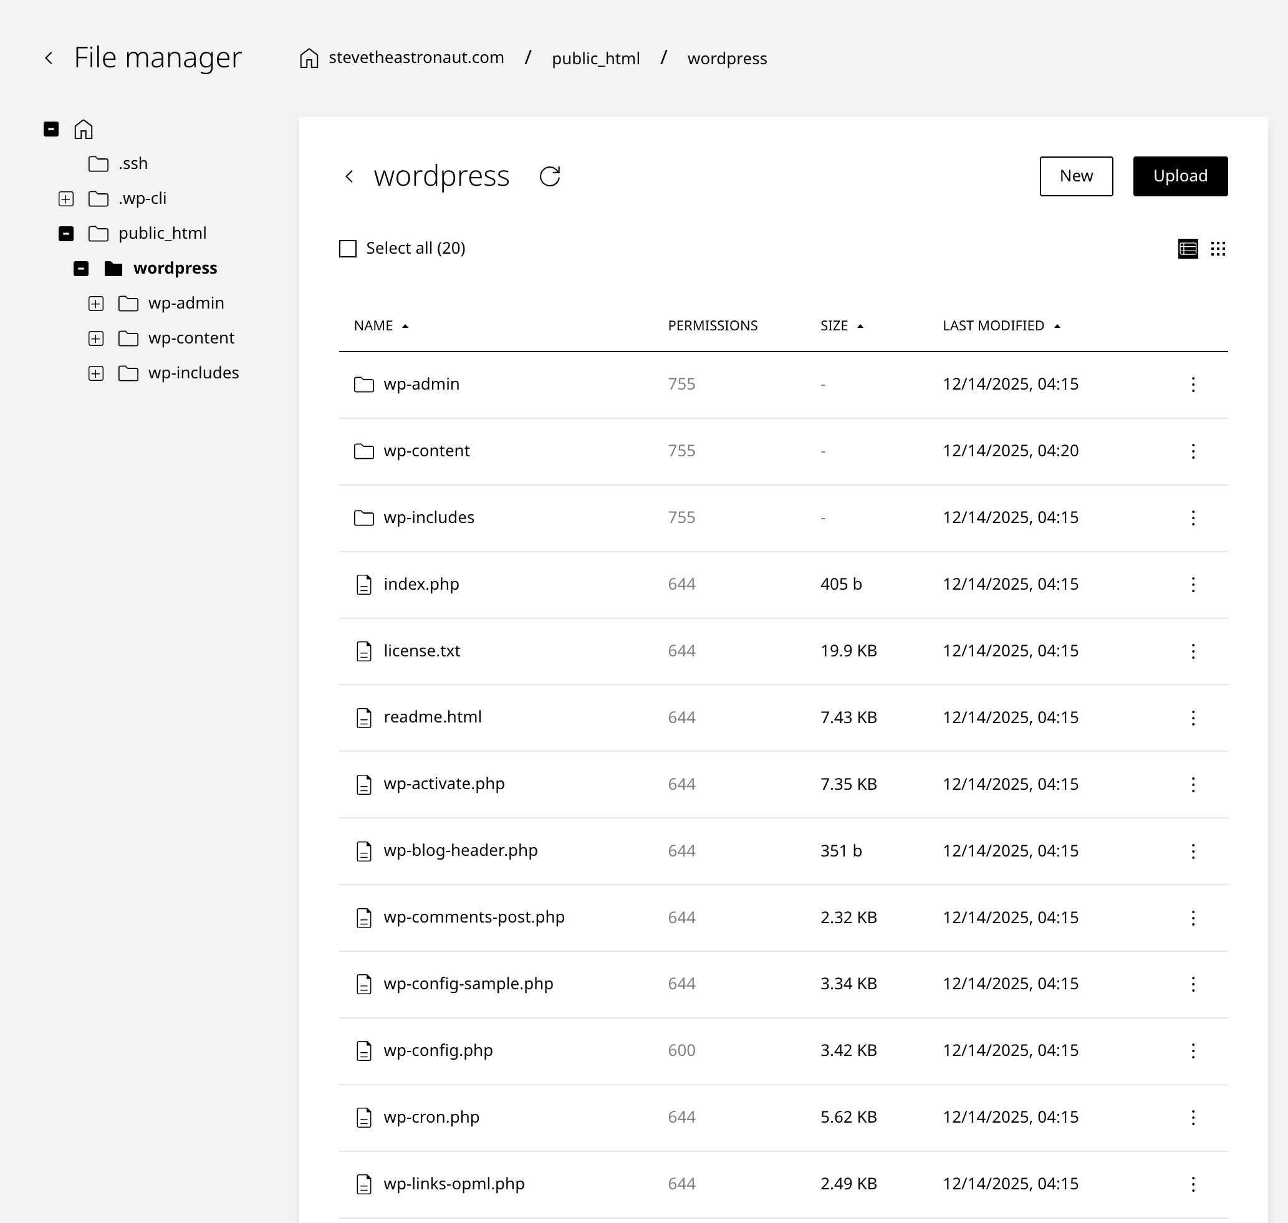Go to public_html in breadcrumb
Image resolution: width=1288 pixels, height=1223 pixels.
click(x=595, y=59)
